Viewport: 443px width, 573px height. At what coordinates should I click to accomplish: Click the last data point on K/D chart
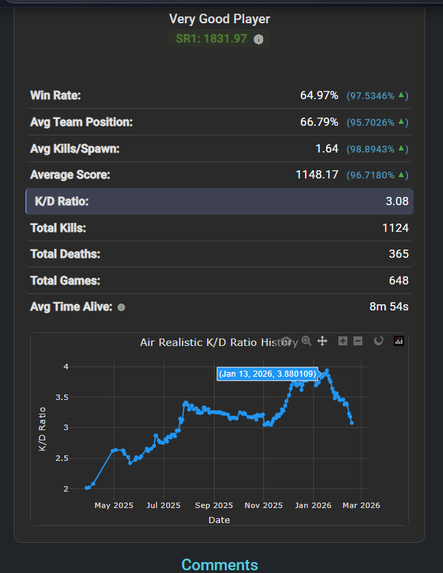pyautogui.click(x=351, y=423)
